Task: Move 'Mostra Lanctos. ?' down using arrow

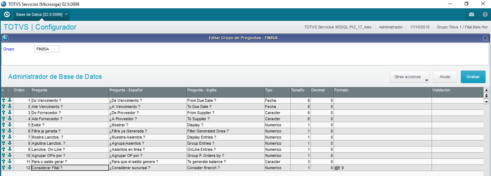Action: pyautogui.click(x=10, y=137)
